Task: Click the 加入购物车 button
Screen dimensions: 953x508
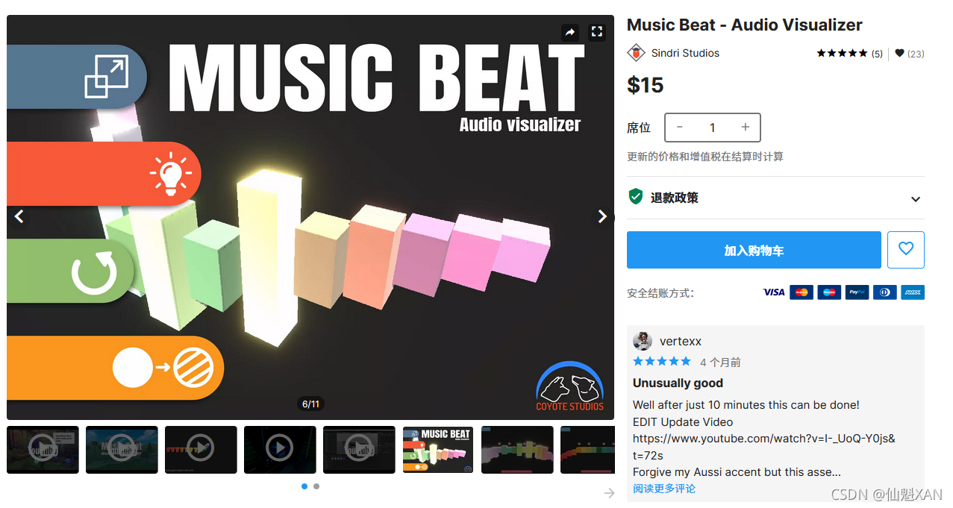Action: point(754,250)
